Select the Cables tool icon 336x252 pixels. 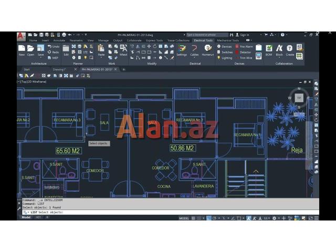pyautogui.click(x=194, y=48)
